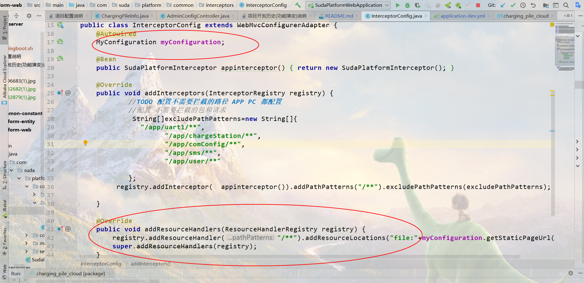Open the Run Anything terminal-window icon

(556, 5)
